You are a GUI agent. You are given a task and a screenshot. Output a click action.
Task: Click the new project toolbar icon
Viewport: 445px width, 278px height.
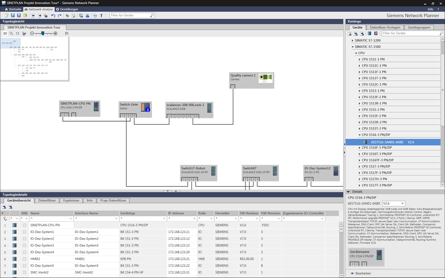pyautogui.click(x=7, y=15)
